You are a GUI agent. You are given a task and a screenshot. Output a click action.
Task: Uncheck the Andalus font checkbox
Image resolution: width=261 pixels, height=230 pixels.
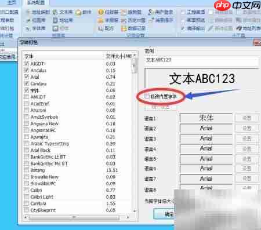26,70
